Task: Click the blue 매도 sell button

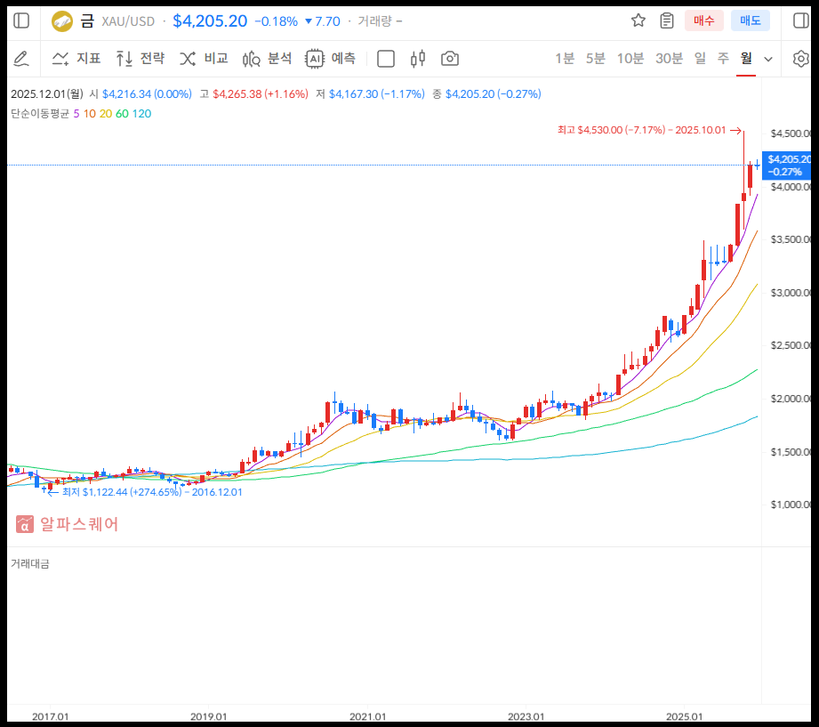Action: pyautogui.click(x=750, y=20)
